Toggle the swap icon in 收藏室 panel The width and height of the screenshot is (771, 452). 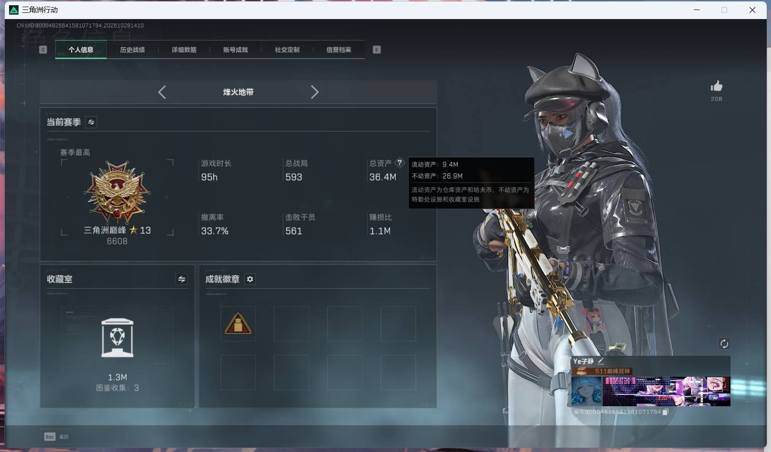[x=181, y=280]
